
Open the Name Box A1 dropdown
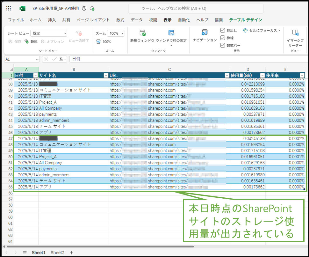pos(37,59)
